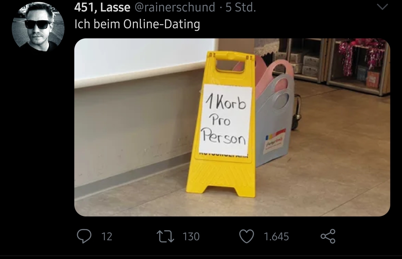Click the reply speech bubble icon
402x259 pixels.
pyautogui.click(x=84, y=236)
